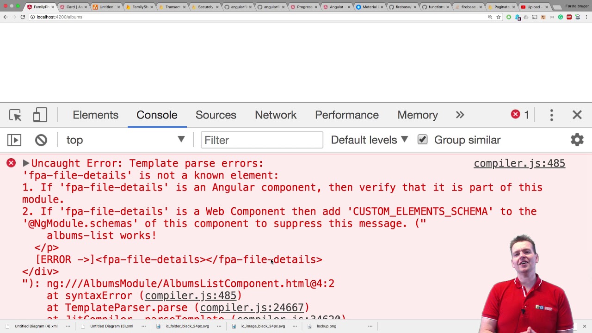Open the 'top' context dropdown

click(125, 140)
